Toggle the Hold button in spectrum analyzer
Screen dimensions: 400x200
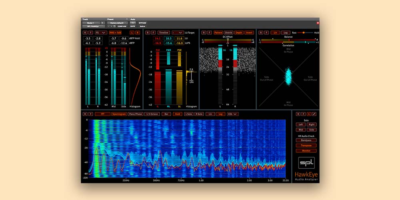click(x=177, y=114)
